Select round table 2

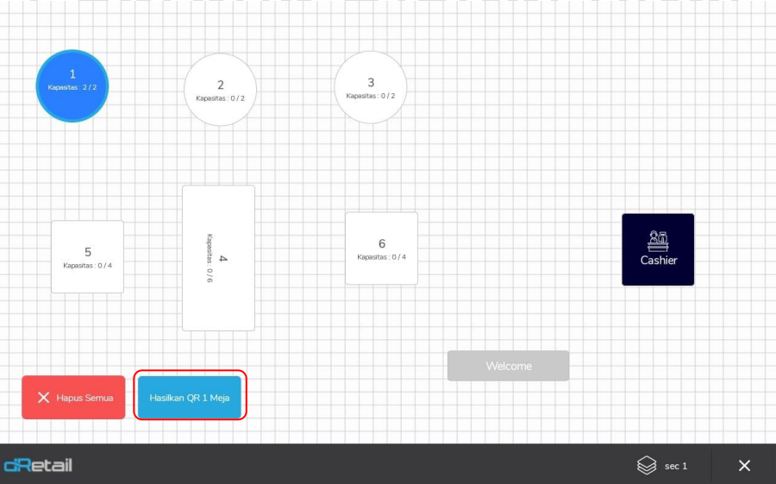click(x=220, y=90)
